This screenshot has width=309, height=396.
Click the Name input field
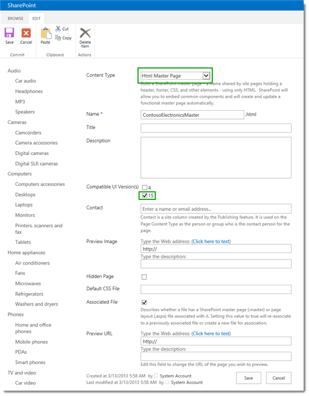192,115
